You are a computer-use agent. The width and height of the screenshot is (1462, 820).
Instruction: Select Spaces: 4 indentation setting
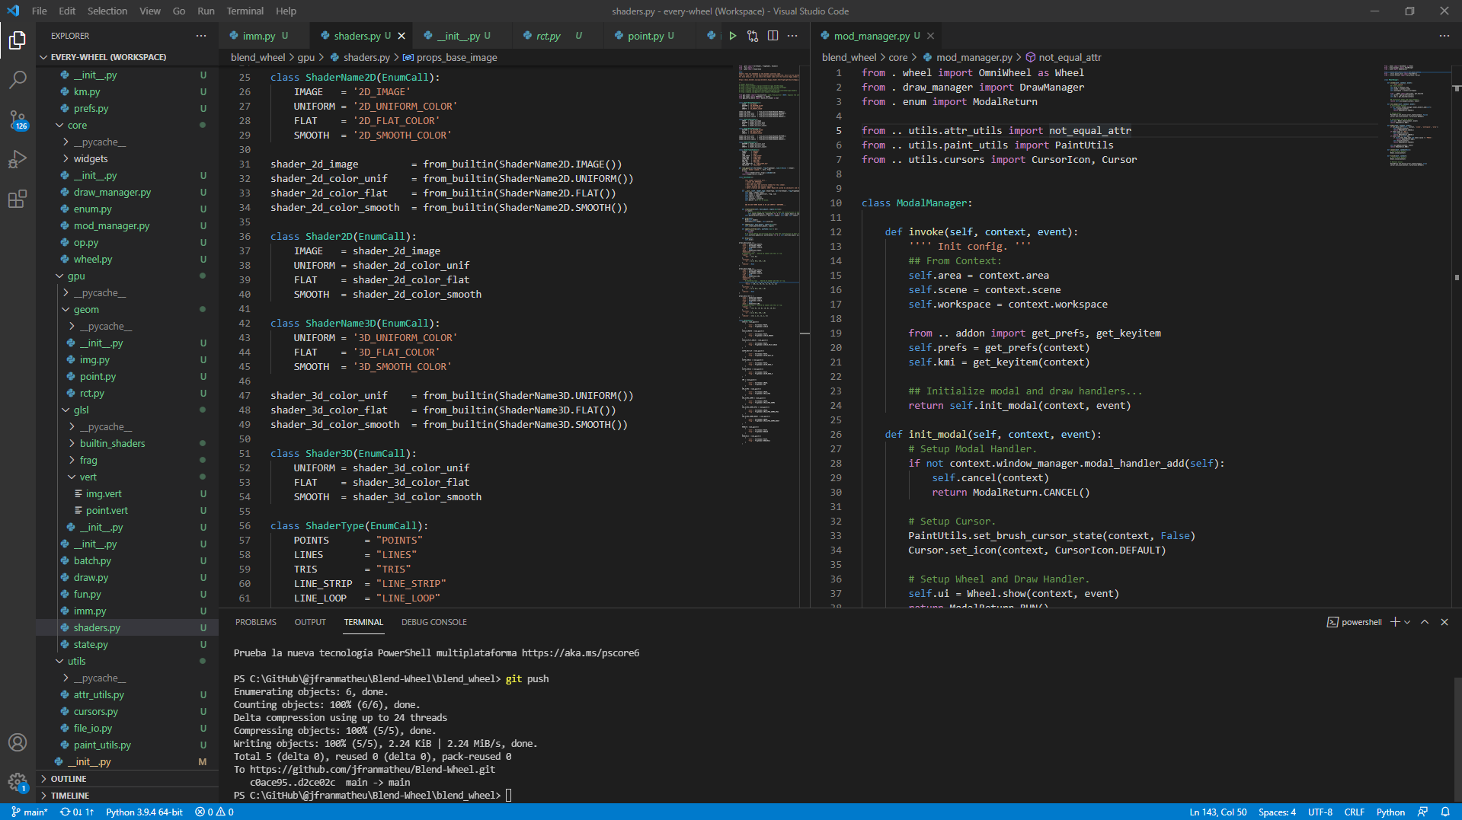[x=1277, y=812]
